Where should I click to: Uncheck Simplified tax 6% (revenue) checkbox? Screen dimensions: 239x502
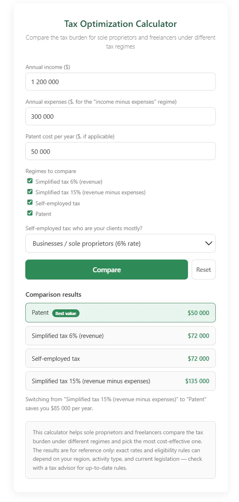(x=30, y=181)
